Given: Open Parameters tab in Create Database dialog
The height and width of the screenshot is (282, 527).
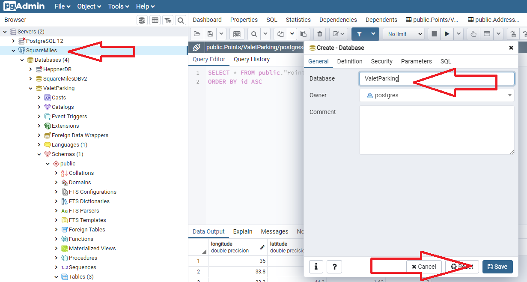Looking at the screenshot, I should click(417, 61).
